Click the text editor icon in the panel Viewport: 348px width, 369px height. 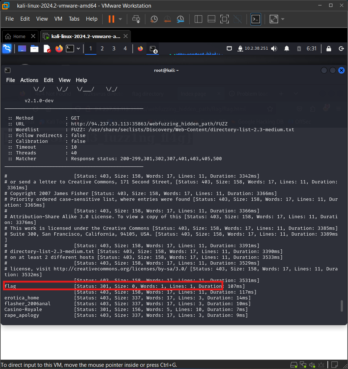(x=47, y=49)
